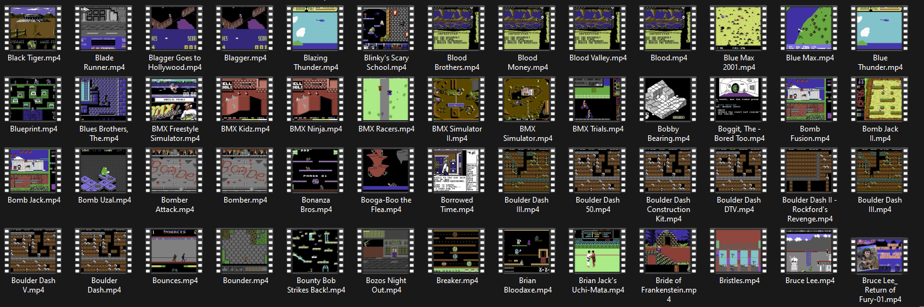Click the file name Bristles.mp4
Screen dimensions: 924x307
(x=739, y=281)
